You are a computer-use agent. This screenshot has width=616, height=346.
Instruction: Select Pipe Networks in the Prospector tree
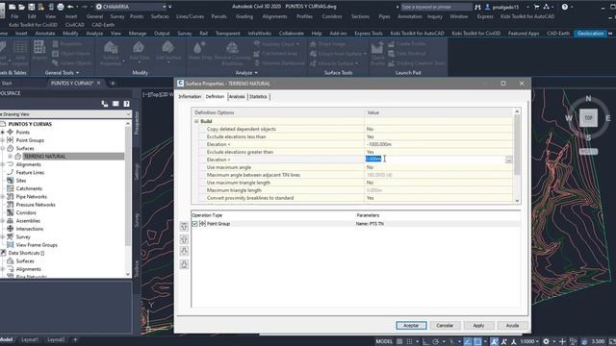click(x=32, y=196)
